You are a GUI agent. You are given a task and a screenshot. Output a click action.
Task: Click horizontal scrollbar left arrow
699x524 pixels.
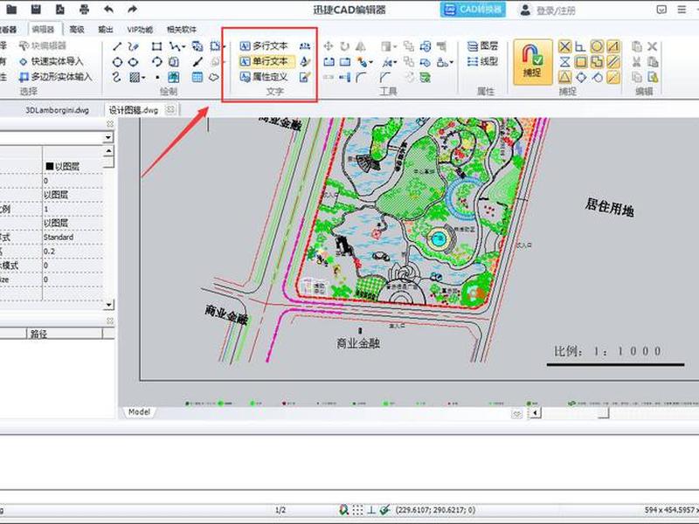[x=535, y=412]
